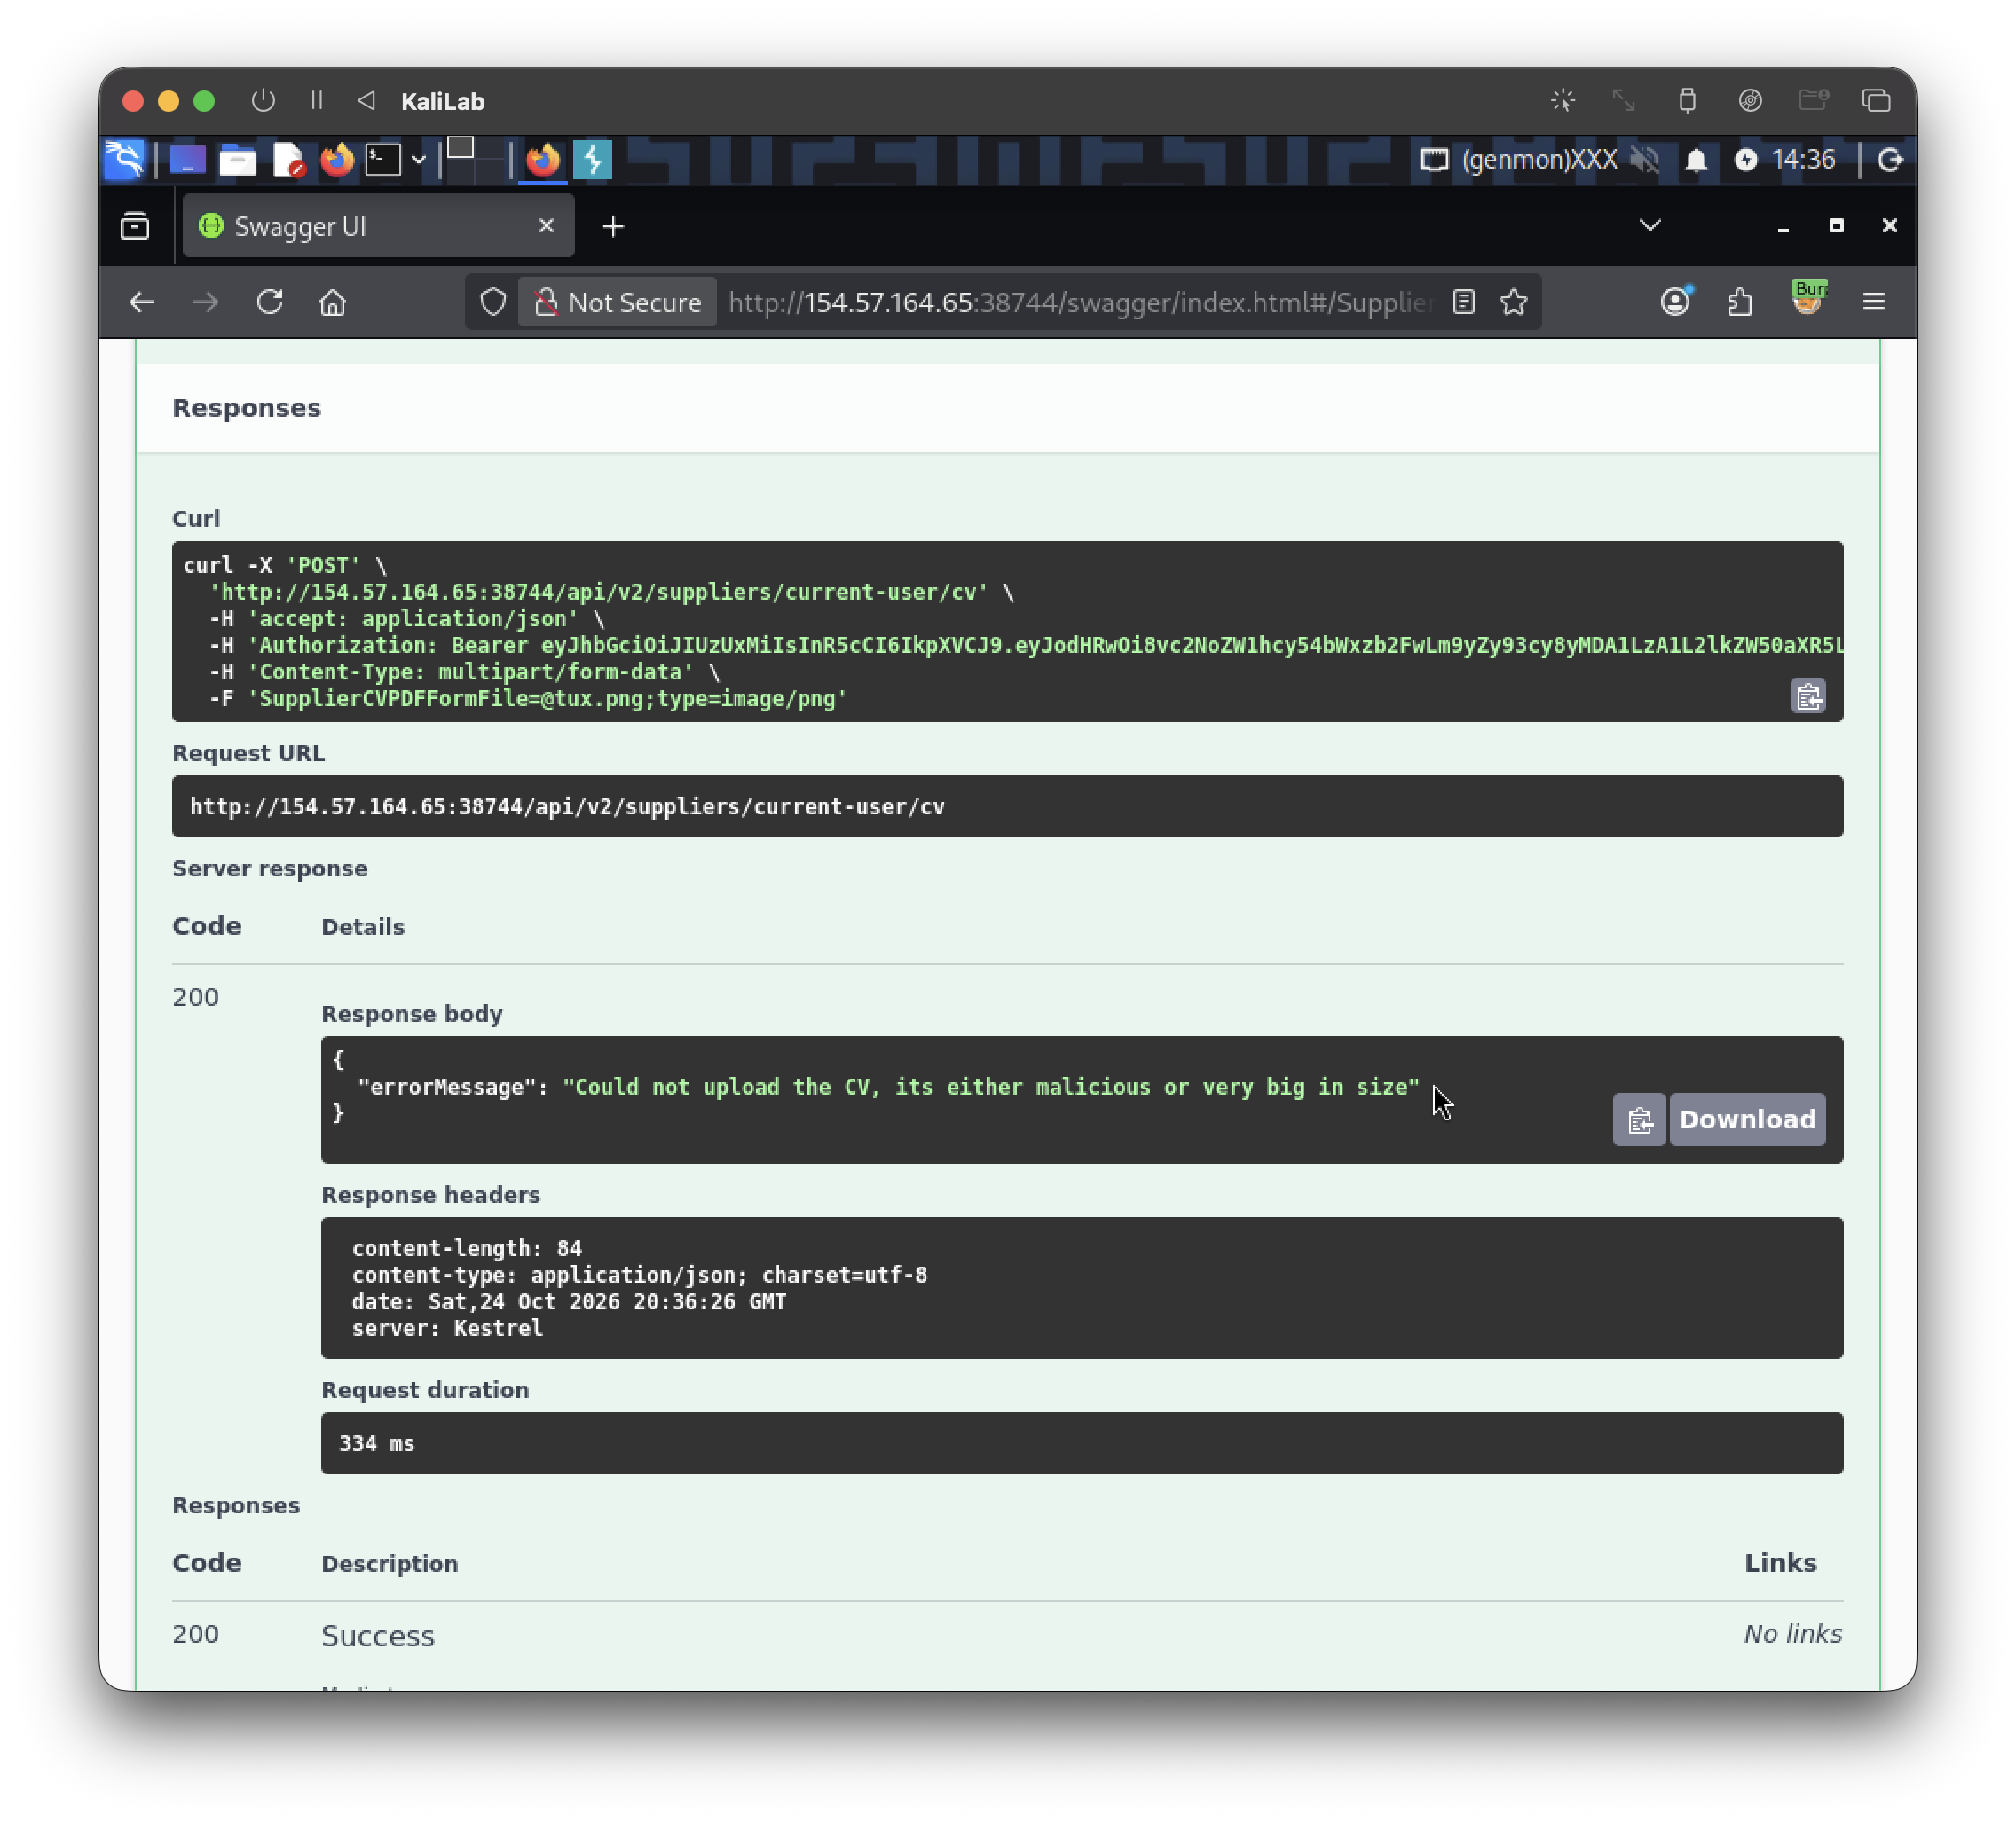Open the Firefox hamburger application menu
This screenshot has height=1822, width=2016.
pos(1874,302)
